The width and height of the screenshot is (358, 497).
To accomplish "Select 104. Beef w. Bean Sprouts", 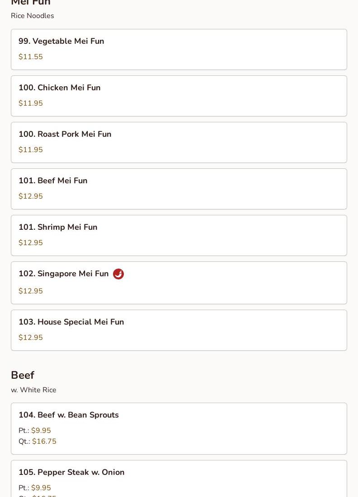I will [x=69, y=415].
